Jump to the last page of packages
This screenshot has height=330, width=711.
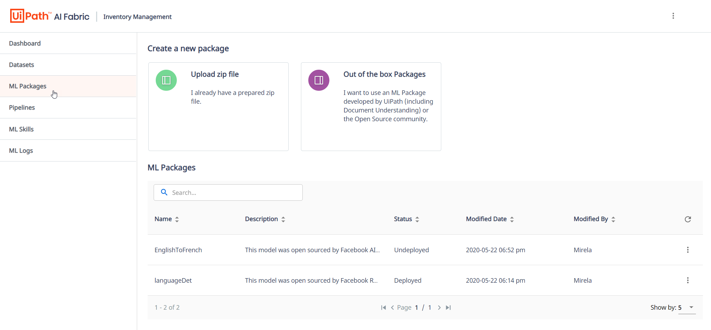click(448, 307)
